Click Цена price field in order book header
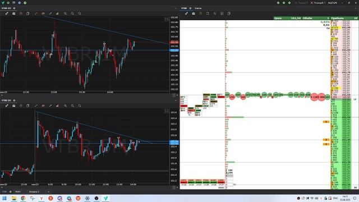This screenshot has height=202, width=359. point(287,18)
